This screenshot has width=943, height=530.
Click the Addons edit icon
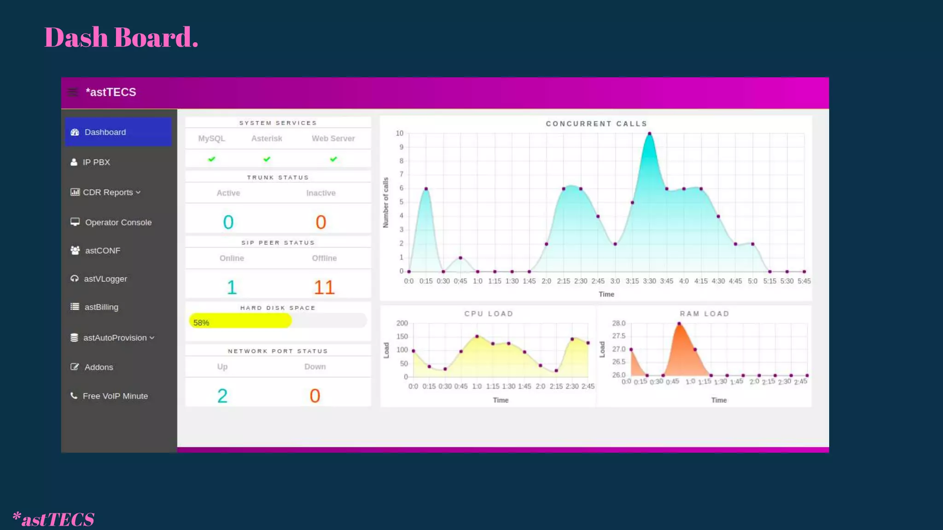[x=75, y=367]
